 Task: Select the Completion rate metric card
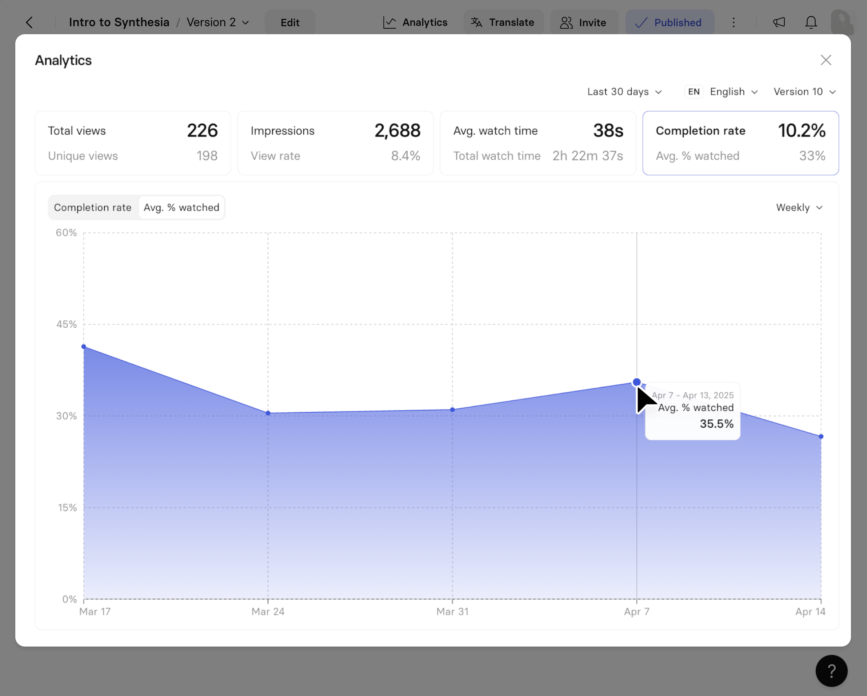[x=740, y=143]
